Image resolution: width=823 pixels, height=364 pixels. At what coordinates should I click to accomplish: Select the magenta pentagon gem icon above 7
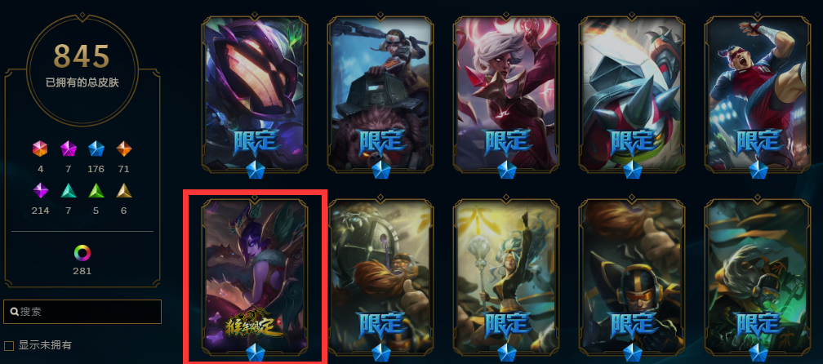pyautogui.click(x=69, y=149)
